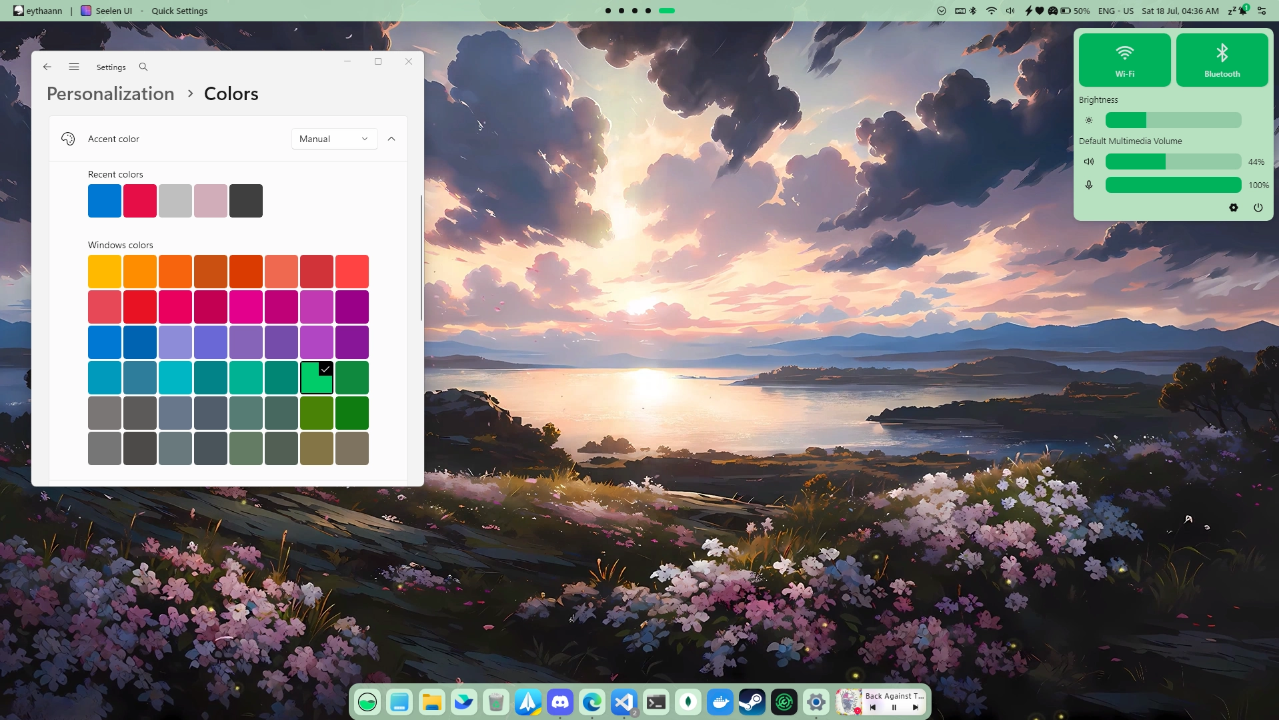Switch to the fourth workspace dot

648,11
